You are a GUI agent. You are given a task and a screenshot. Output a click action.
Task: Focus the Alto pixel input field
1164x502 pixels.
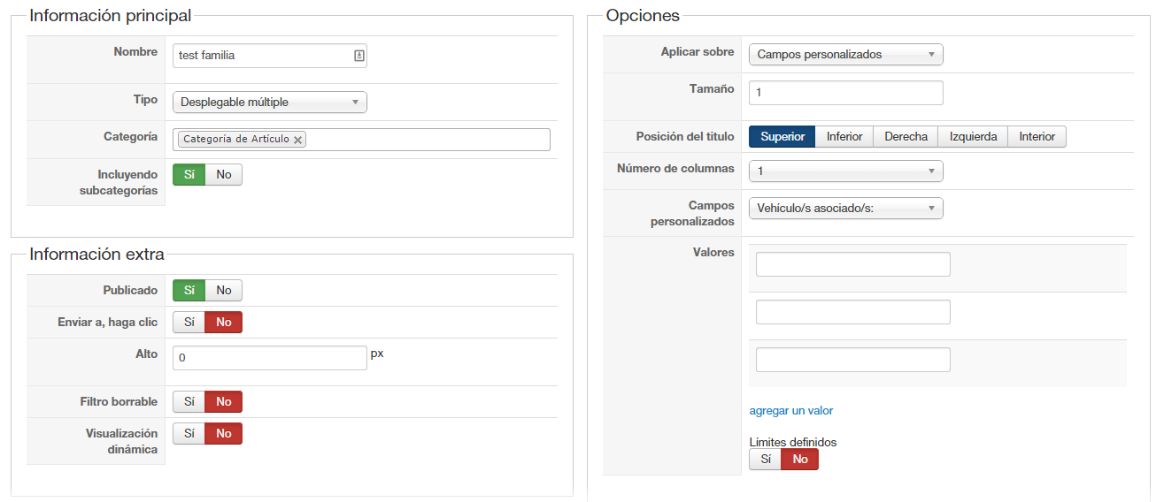click(x=269, y=358)
